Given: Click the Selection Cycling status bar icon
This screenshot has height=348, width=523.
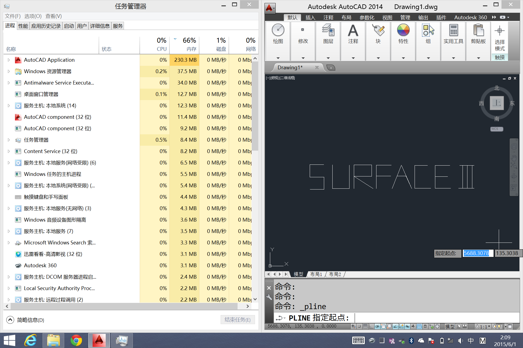Looking at the screenshot, I should tap(431, 327).
